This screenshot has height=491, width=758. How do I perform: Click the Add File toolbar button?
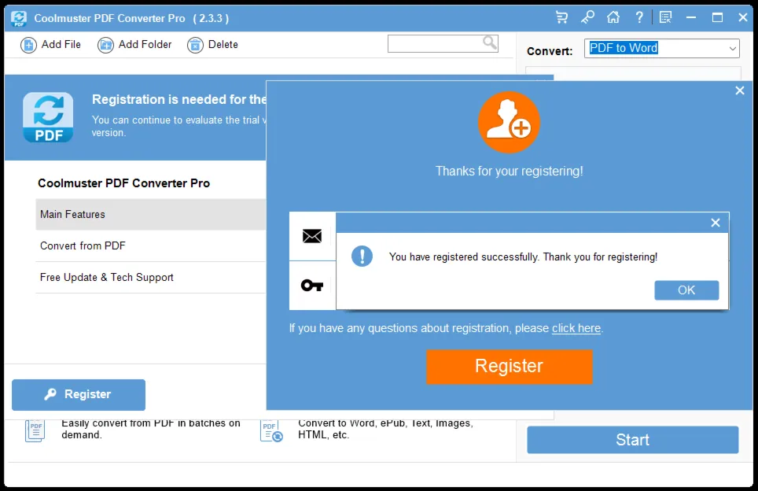pos(51,45)
